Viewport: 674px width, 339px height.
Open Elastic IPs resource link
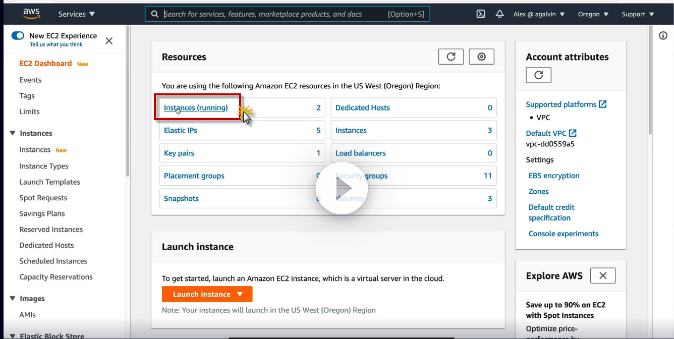(x=181, y=130)
